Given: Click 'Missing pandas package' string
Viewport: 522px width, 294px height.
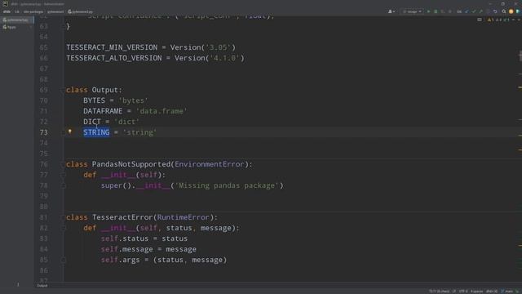Looking at the screenshot, I should 227,185.
